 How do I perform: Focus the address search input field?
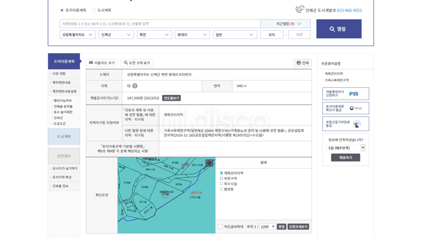click(x=160, y=24)
